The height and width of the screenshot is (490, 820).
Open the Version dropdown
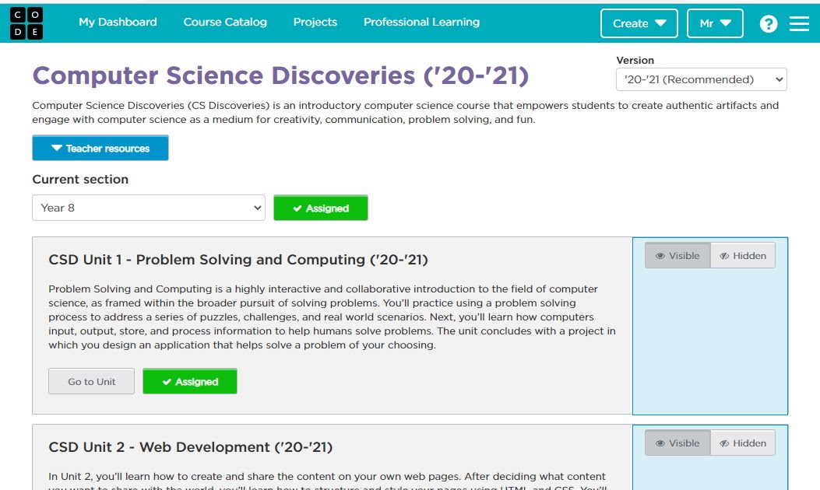click(701, 79)
